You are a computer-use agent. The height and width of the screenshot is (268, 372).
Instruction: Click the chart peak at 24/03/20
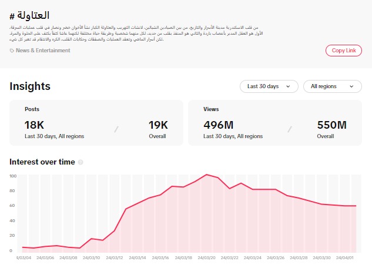pyautogui.click(x=206, y=175)
